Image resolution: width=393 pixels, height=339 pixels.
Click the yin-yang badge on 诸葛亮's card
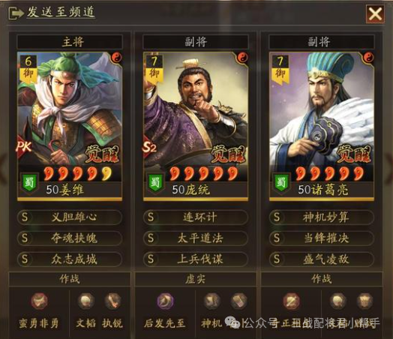[x=368, y=58]
